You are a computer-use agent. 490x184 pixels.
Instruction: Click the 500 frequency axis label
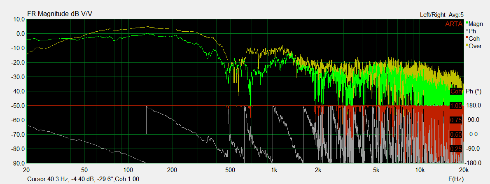click(x=230, y=170)
